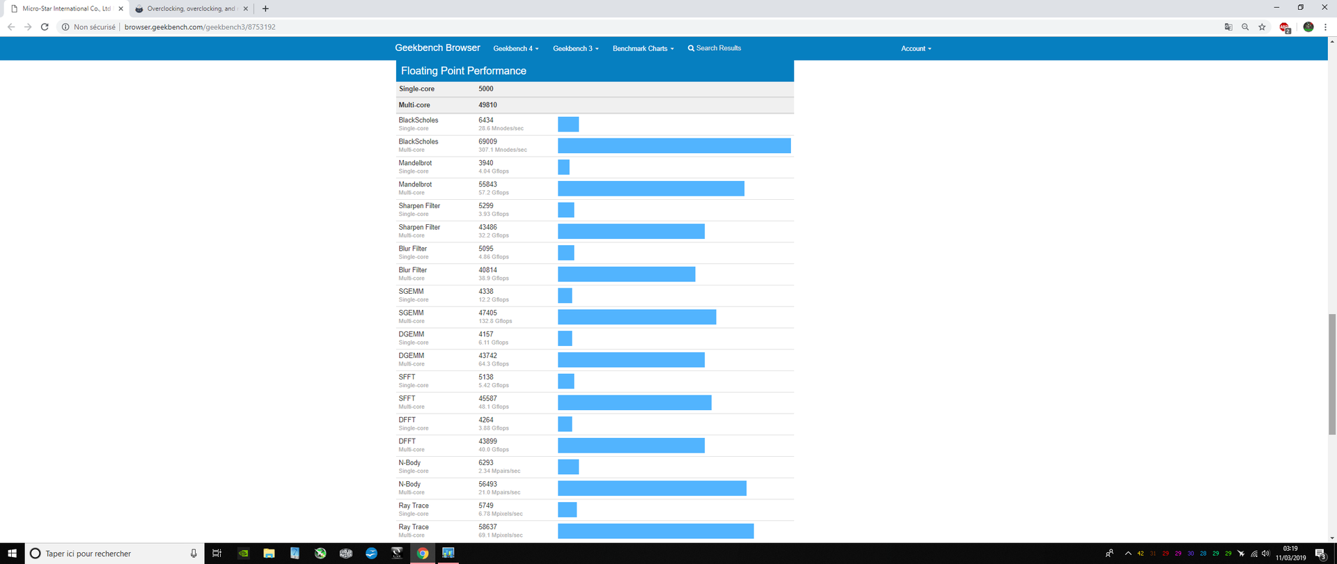Open Task View in the taskbar

[x=217, y=554]
